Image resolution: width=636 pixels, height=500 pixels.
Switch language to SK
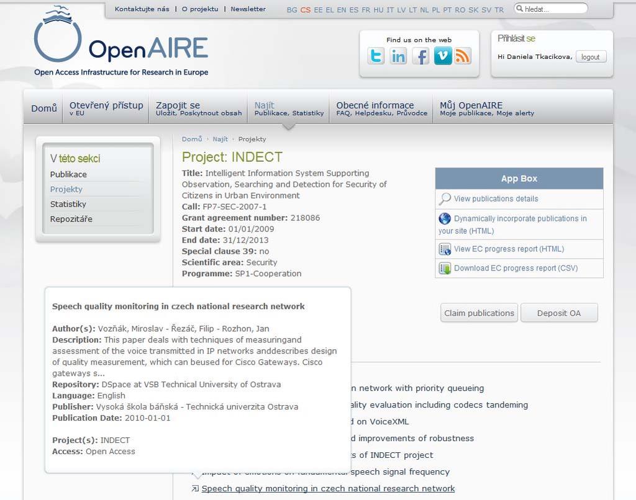[473, 10]
